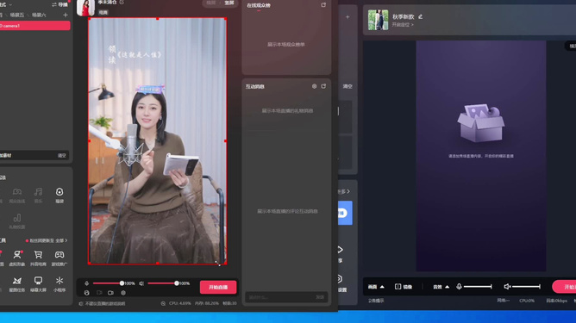Open the 抖音电商 shopping cart tool
This screenshot has height=323, width=576.
38,258
